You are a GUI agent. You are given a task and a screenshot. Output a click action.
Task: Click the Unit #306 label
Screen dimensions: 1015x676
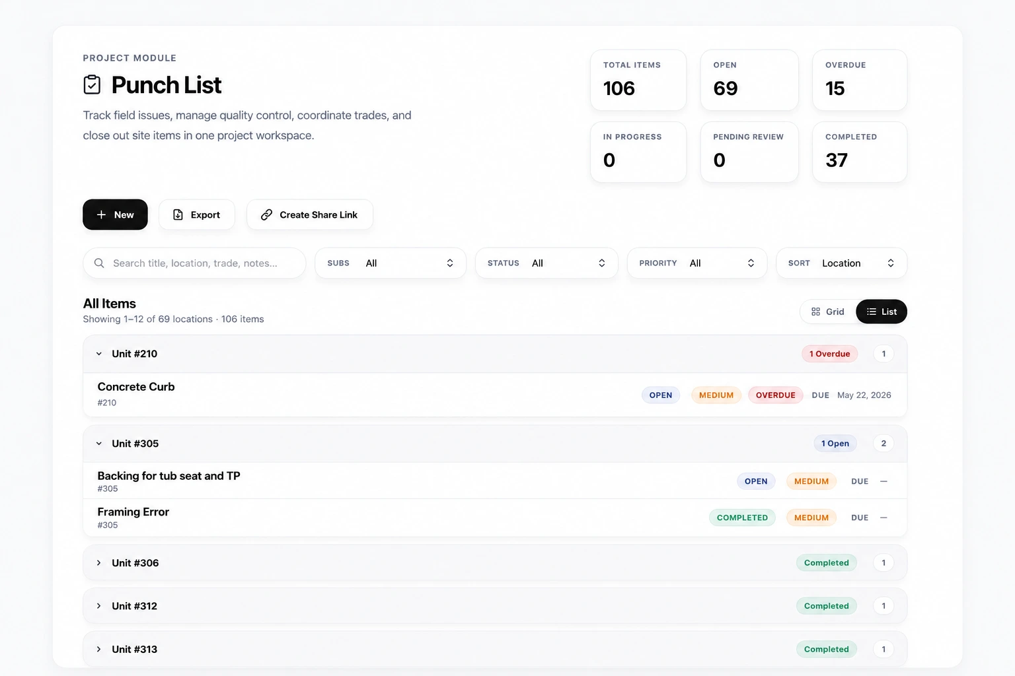pyautogui.click(x=135, y=563)
